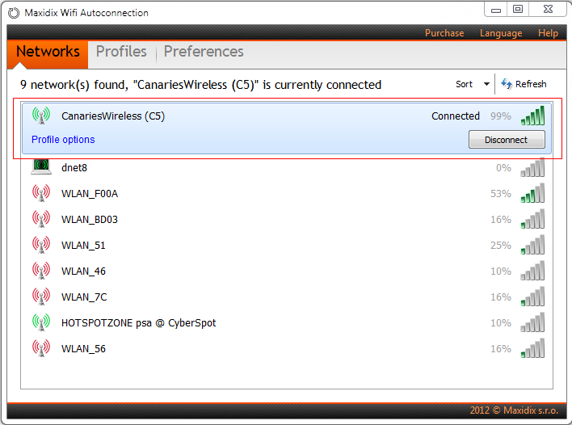The height and width of the screenshot is (425, 572).
Task: Open the Language menu
Action: point(501,33)
